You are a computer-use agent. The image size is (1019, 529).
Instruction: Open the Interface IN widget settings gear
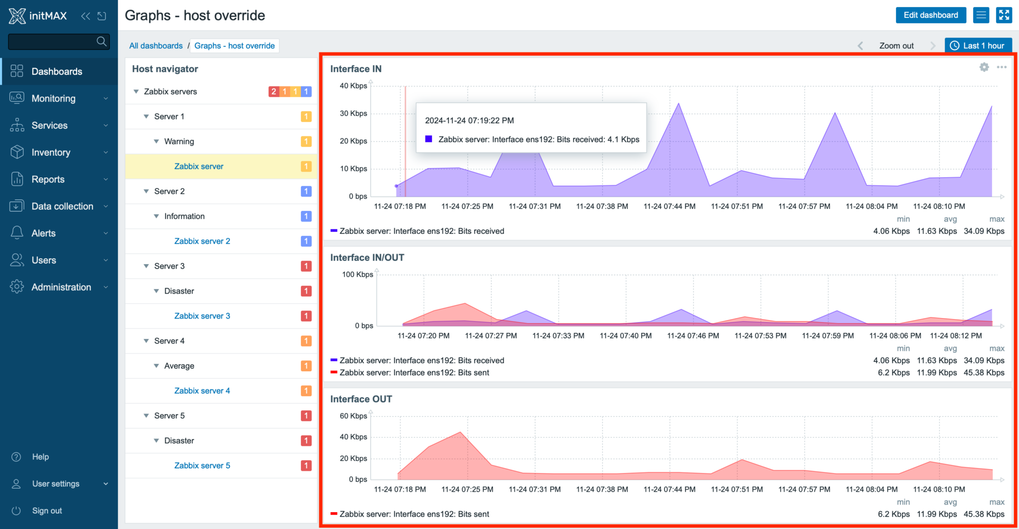pos(984,67)
